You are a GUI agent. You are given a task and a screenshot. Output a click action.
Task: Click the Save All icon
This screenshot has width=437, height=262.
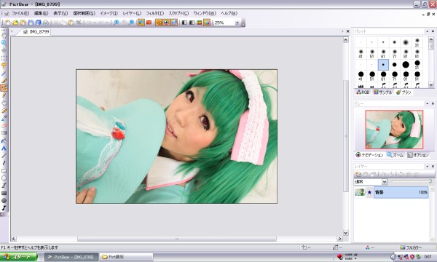click(x=38, y=23)
